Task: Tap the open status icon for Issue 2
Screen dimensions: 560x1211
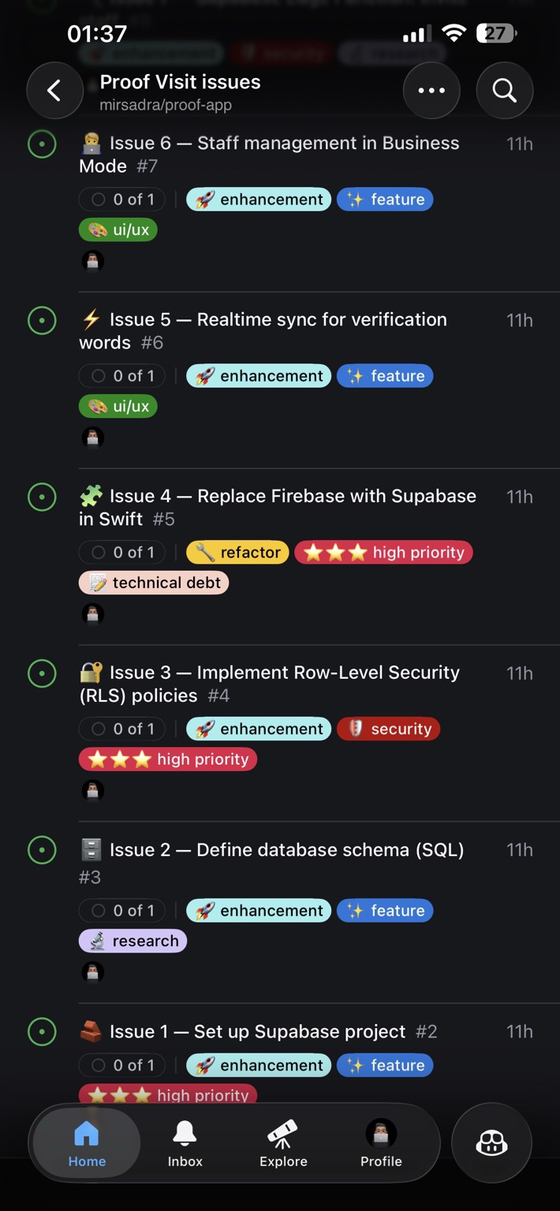Action: 42,851
